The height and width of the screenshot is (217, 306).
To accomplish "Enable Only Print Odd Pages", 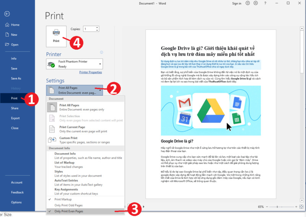I will [x=68, y=206].
